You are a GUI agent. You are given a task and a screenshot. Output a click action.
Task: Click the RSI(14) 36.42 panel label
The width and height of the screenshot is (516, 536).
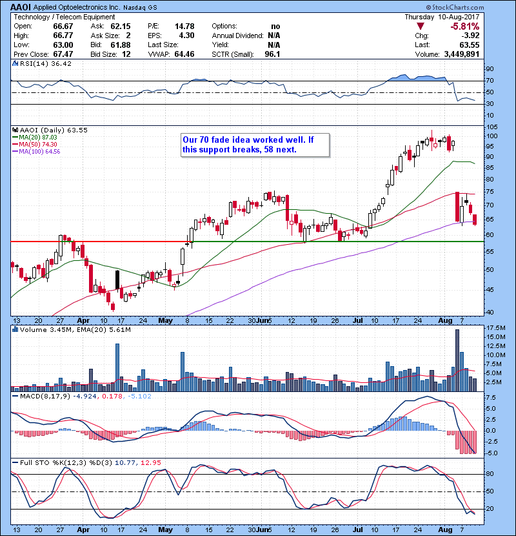point(46,63)
